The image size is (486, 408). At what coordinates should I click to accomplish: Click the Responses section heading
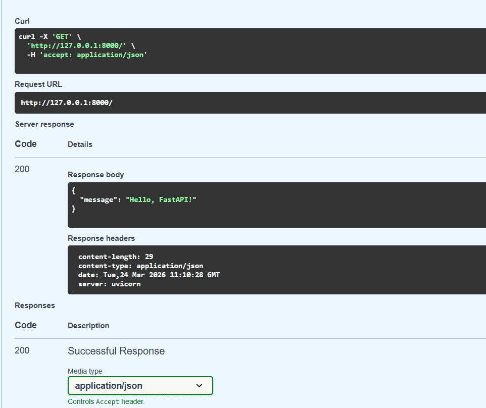(34, 305)
